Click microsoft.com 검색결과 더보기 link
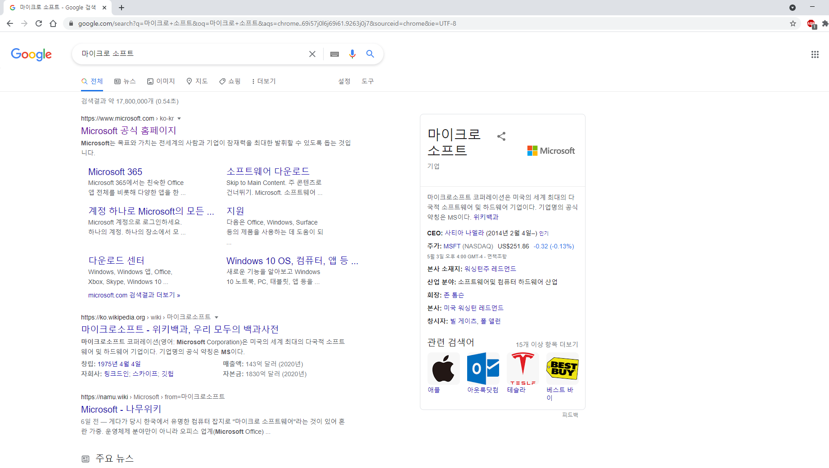The height and width of the screenshot is (468, 829). tap(134, 295)
